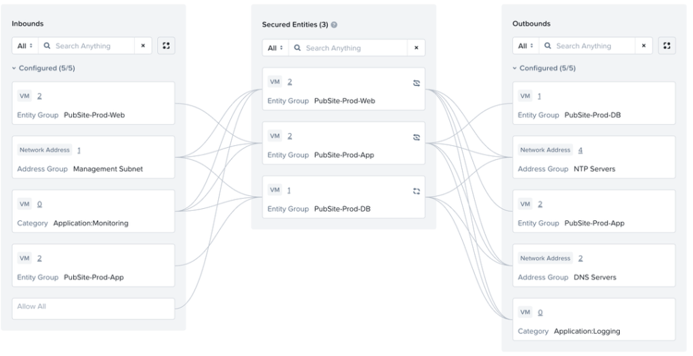693x356 pixels.
Task: Select the inbound Management Subnet card
Action: (93, 157)
